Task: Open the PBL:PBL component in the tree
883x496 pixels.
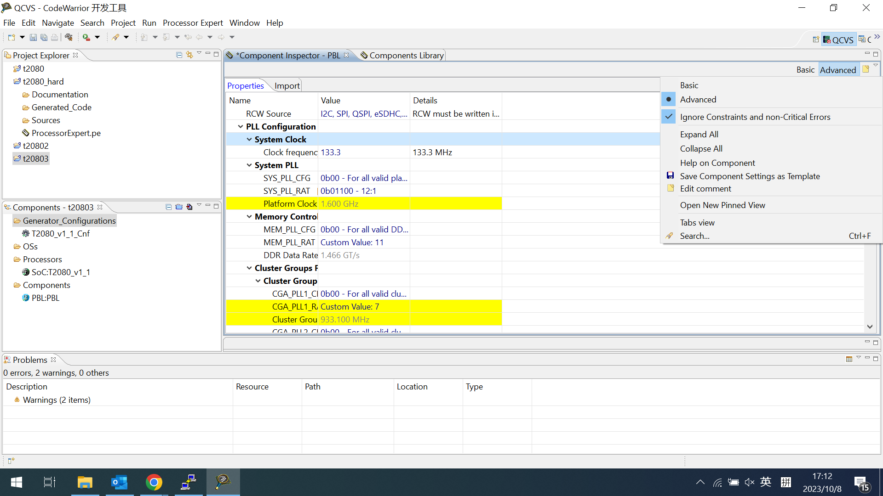Action: pos(45,298)
